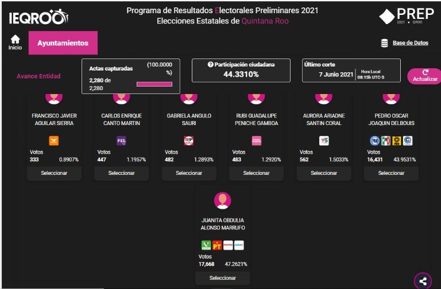Click party logo under Aurora Ariadne Santin
This screenshot has width=441, height=289.
click(x=324, y=140)
